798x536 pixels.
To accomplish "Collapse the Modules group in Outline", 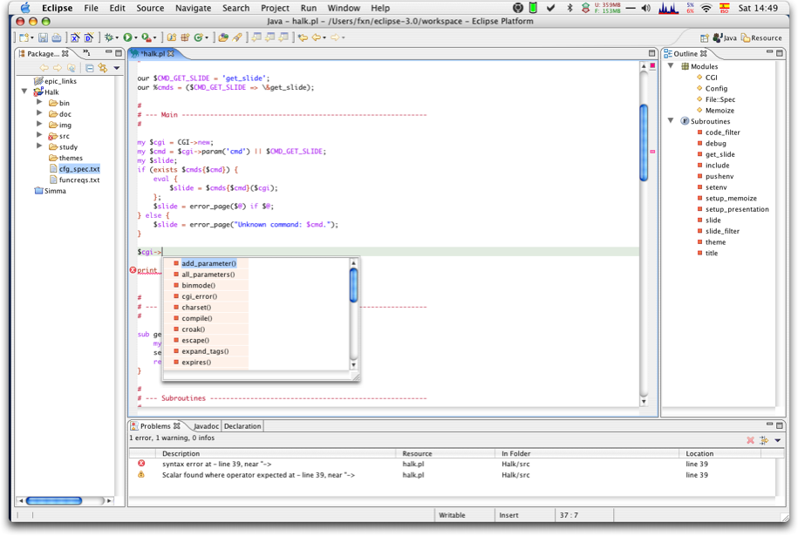I will (x=671, y=66).
